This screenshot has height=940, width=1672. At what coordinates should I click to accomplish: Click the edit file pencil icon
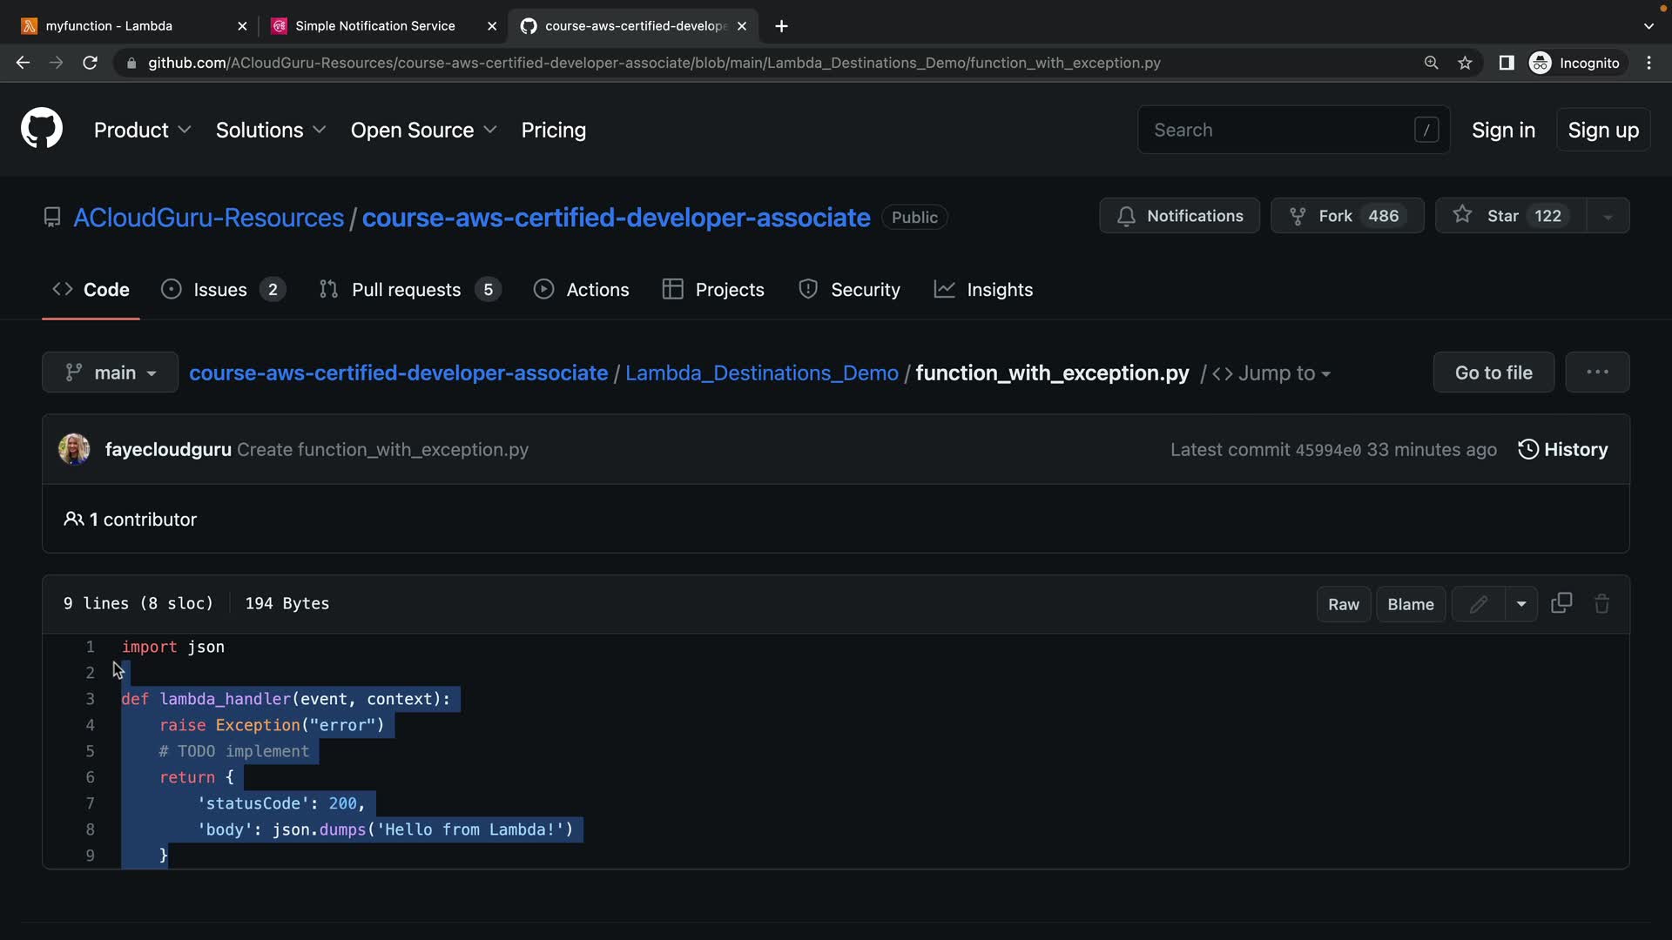[1478, 604]
